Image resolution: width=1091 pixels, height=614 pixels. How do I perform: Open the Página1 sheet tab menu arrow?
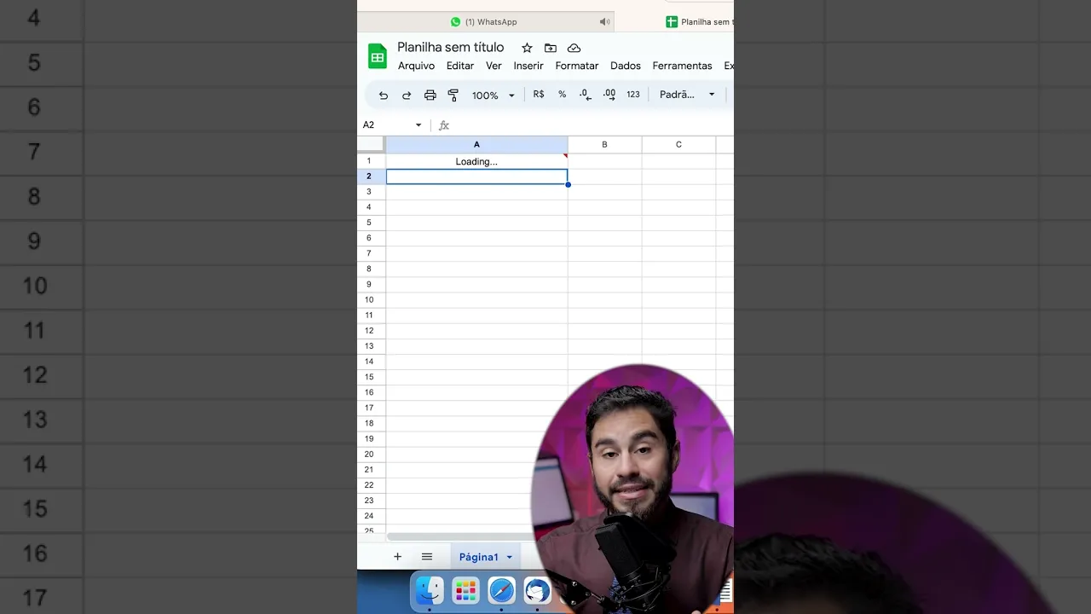pos(510,558)
